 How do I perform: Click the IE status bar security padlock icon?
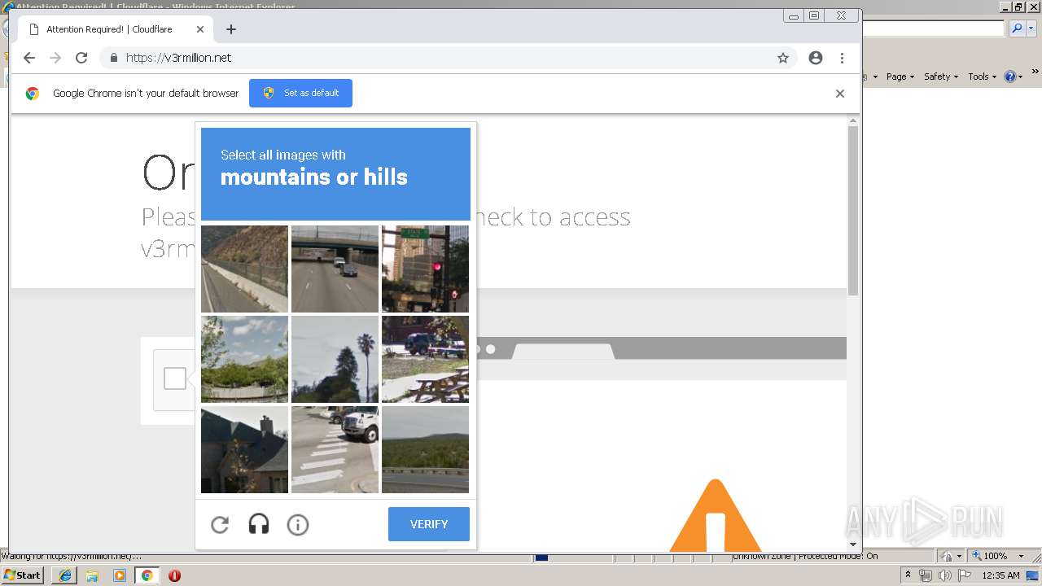pyautogui.click(x=947, y=556)
